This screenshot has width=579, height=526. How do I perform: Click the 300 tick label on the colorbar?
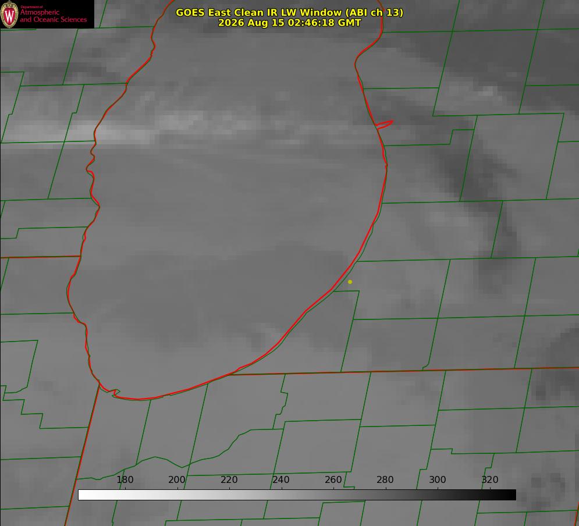[438, 480]
